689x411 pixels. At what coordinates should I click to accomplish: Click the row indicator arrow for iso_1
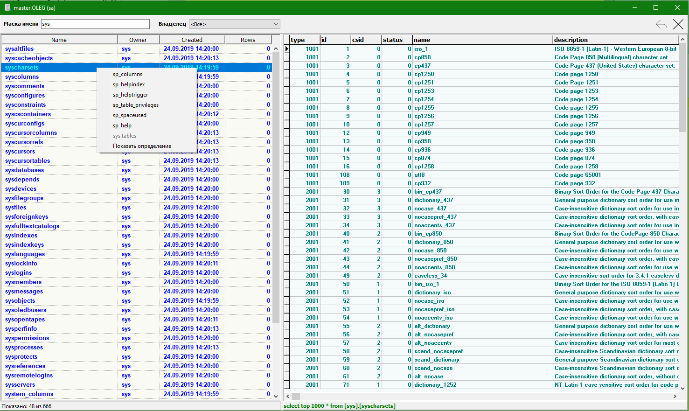(x=287, y=49)
